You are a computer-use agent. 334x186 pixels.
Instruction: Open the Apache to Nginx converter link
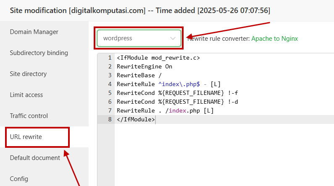(275, 39)
